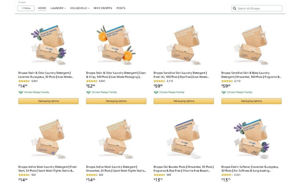
Task: See buying options for Lavender Eucalyptus 32 Pods
Action: click(48, 101)
